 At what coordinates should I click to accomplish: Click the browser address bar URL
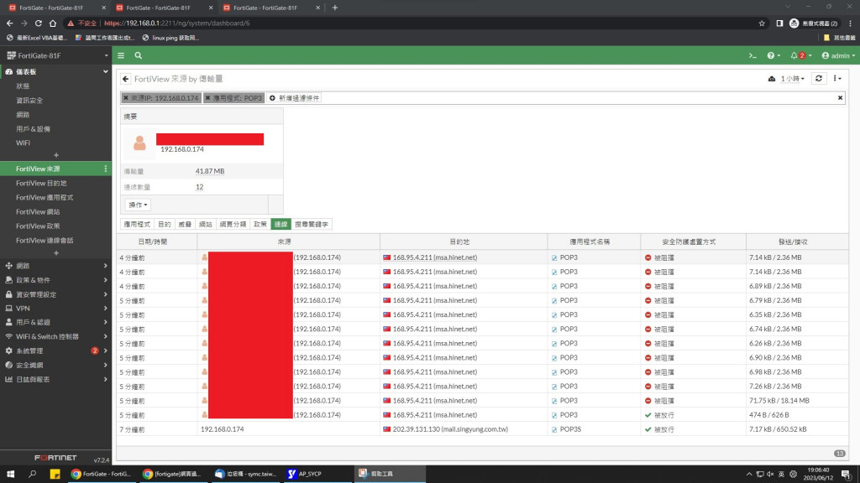coord(176,23)
